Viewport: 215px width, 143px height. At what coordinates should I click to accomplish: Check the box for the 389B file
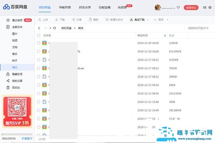[39, 102]
